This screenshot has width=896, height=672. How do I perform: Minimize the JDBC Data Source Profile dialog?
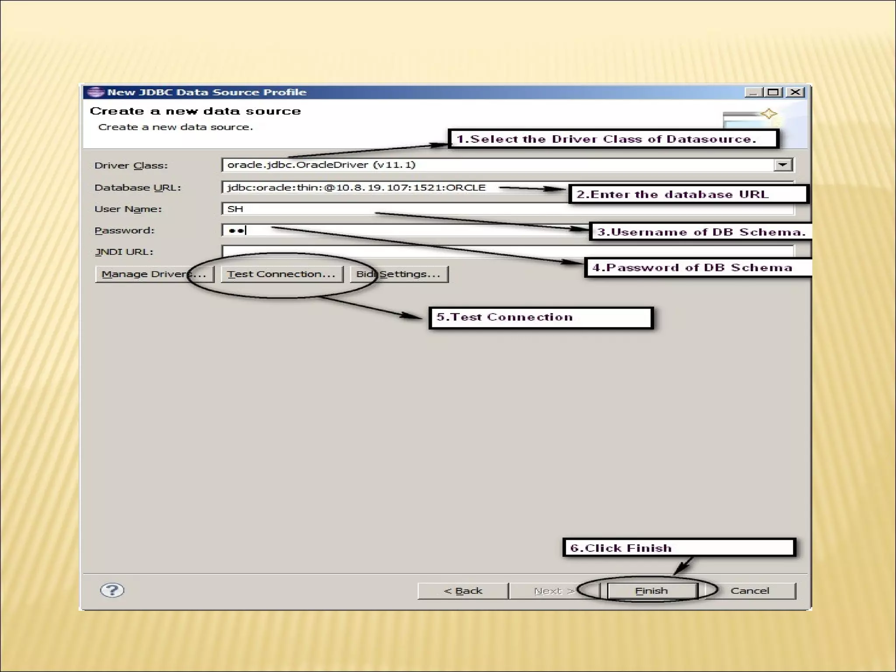tap(753, 92)
